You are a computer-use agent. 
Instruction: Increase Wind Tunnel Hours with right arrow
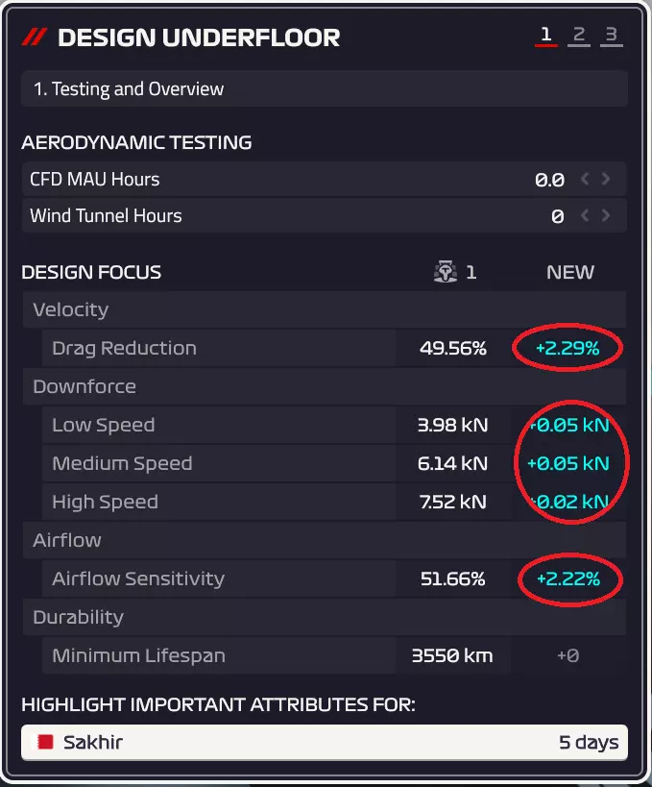[606, 215]
